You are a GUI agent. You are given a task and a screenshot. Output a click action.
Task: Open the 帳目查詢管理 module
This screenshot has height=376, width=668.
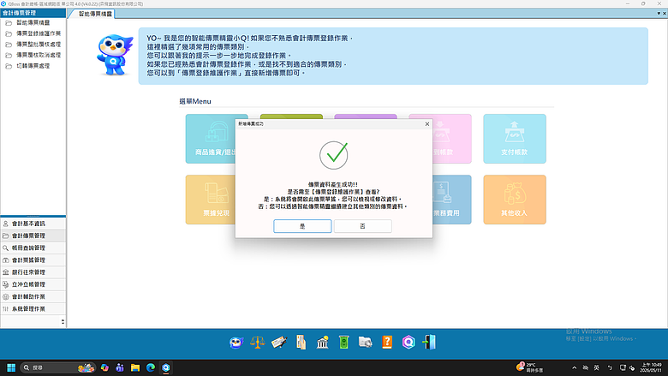(x=33, y=248)
